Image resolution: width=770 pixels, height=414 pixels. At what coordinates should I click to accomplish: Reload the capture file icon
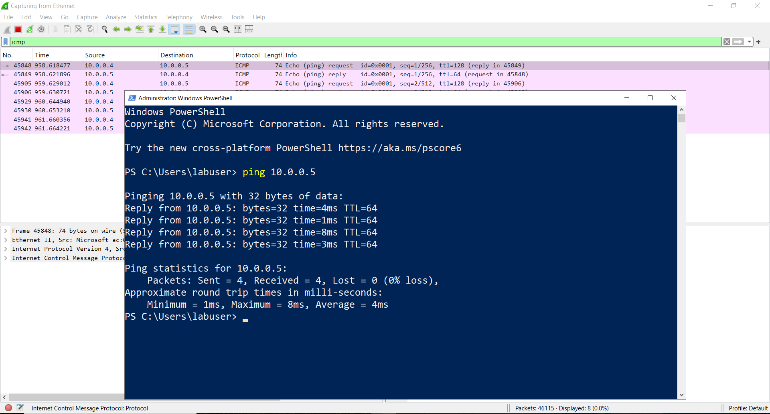pos(90,29)
